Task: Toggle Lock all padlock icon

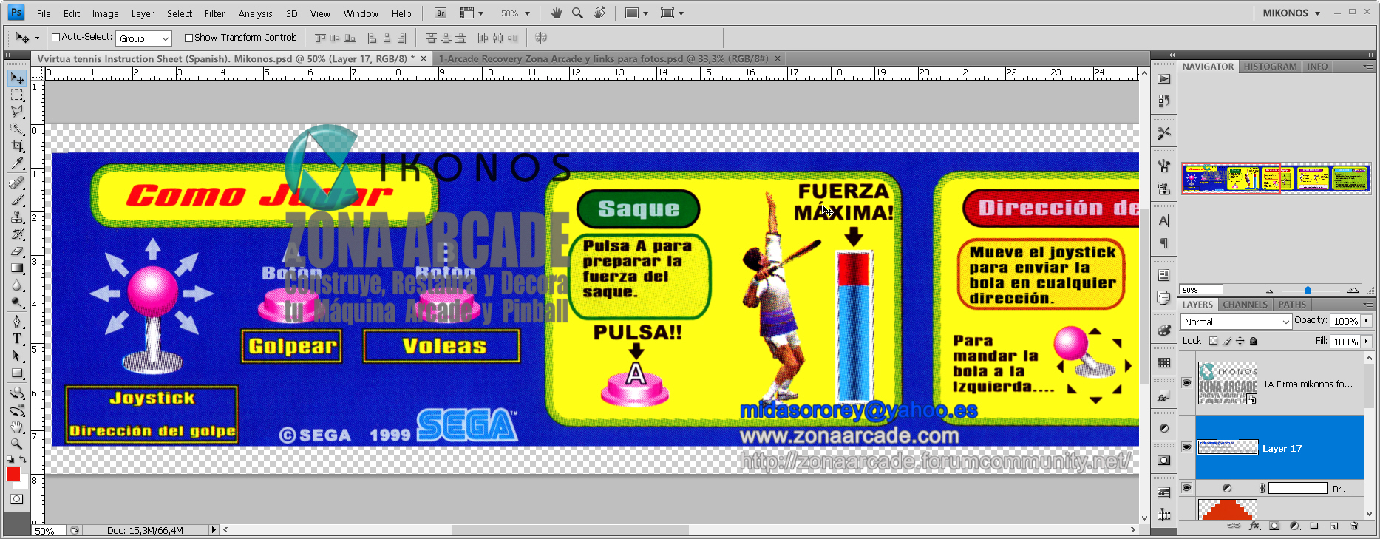Action: [1254, 341]
